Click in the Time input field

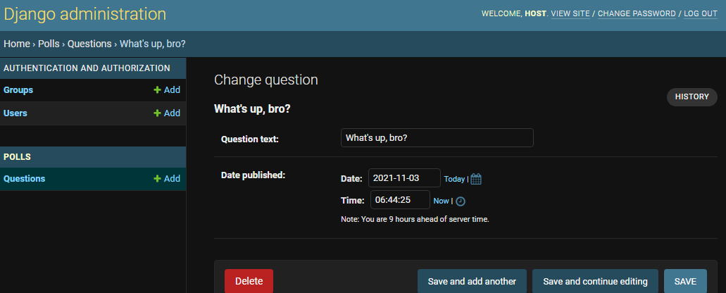[x=400, y=200]
